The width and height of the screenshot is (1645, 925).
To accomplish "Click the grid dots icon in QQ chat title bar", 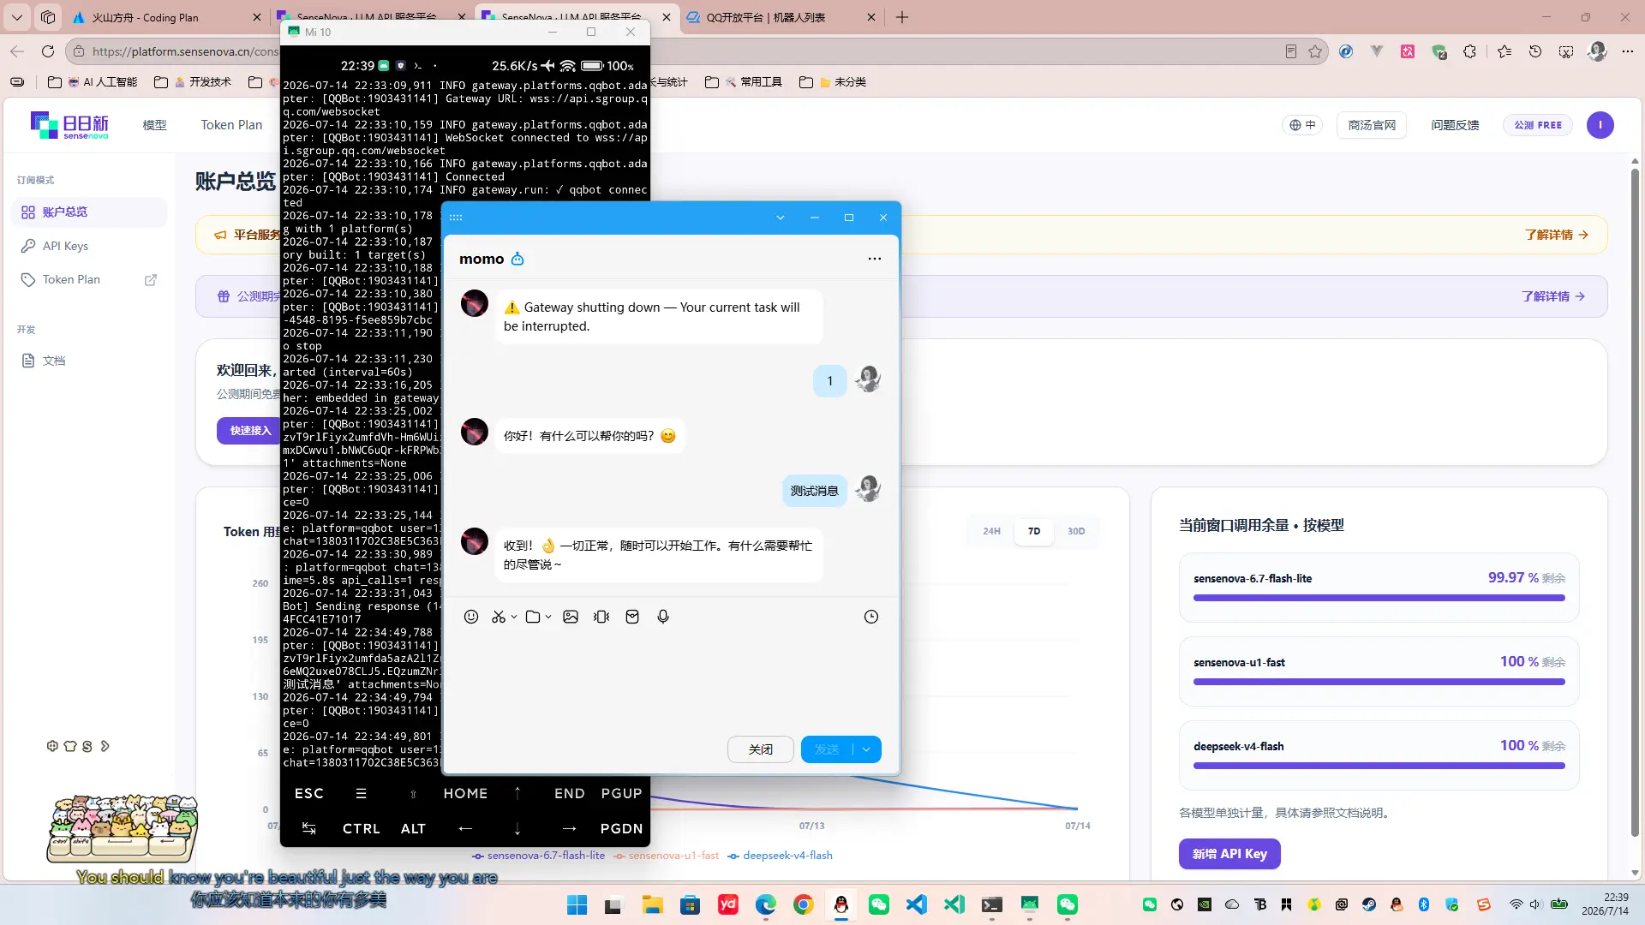I will point(456,218).
